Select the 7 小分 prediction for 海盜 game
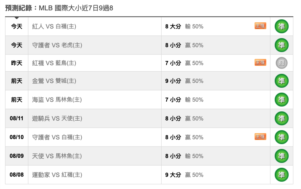This screenshot has height=189, width=301. coord(173,100)
